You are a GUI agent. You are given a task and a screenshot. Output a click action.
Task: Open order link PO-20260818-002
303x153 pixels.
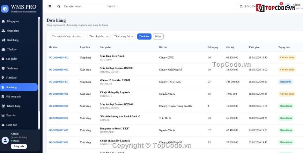(59, 58)
